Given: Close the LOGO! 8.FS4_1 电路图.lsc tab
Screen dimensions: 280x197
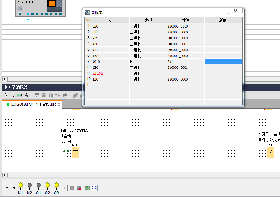Looking at the screenshot, I should click(x=59, y=104).
